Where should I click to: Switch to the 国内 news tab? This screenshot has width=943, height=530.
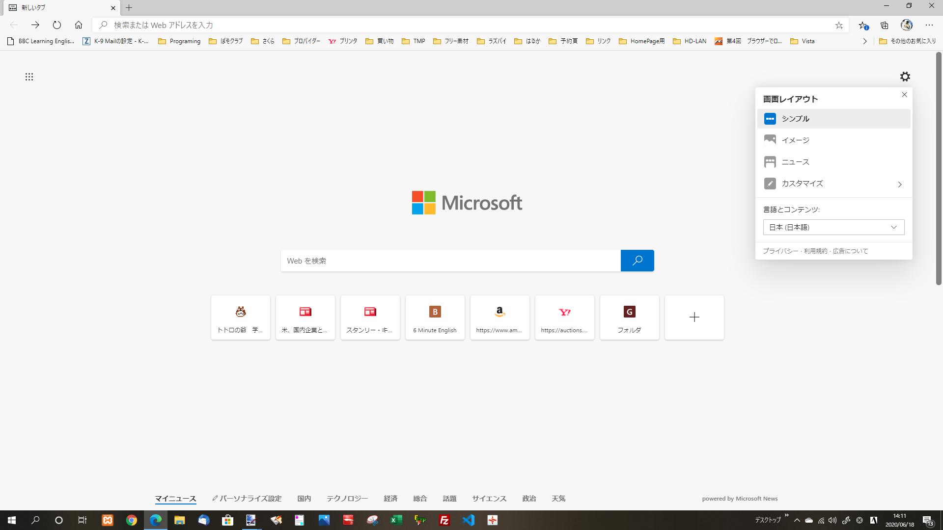click(304, 499)
